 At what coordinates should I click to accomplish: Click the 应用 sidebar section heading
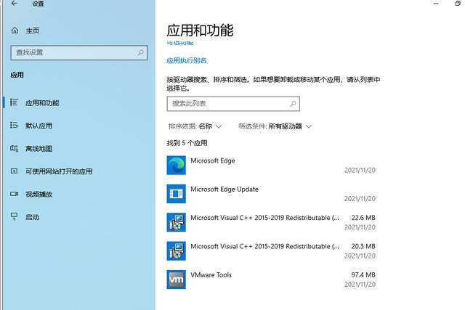pos(17,75)
